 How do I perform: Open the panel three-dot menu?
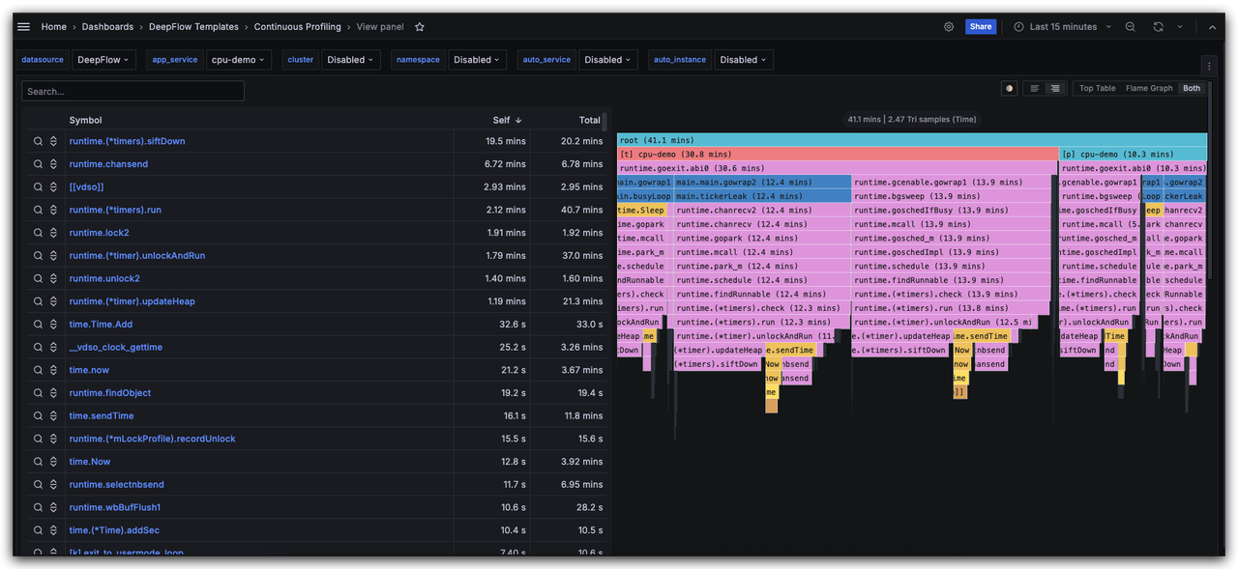coord(1208,66)
